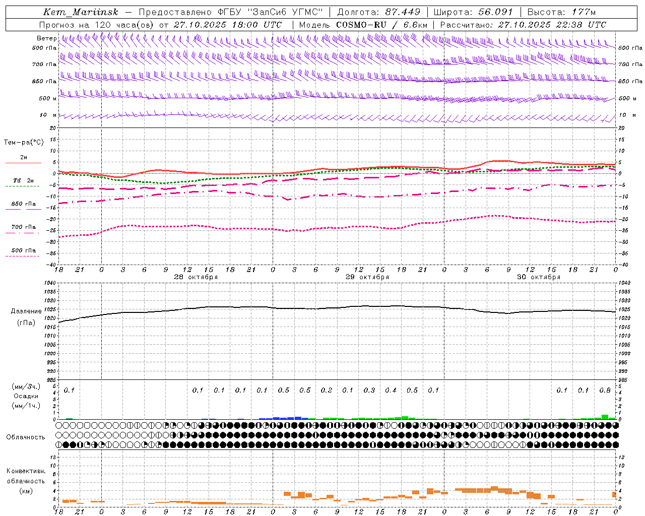Screen dimensions: 645x516
Task: Click the Давление pressure panel label
Action: click(26, 311)
